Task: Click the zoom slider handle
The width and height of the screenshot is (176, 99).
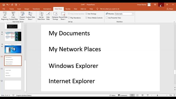Action: pos(157,95)
